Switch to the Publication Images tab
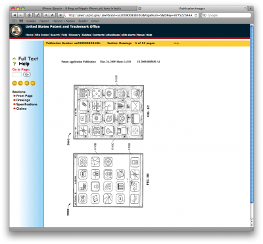This screenshot has height=244, width=263. (x=192, y=9)
